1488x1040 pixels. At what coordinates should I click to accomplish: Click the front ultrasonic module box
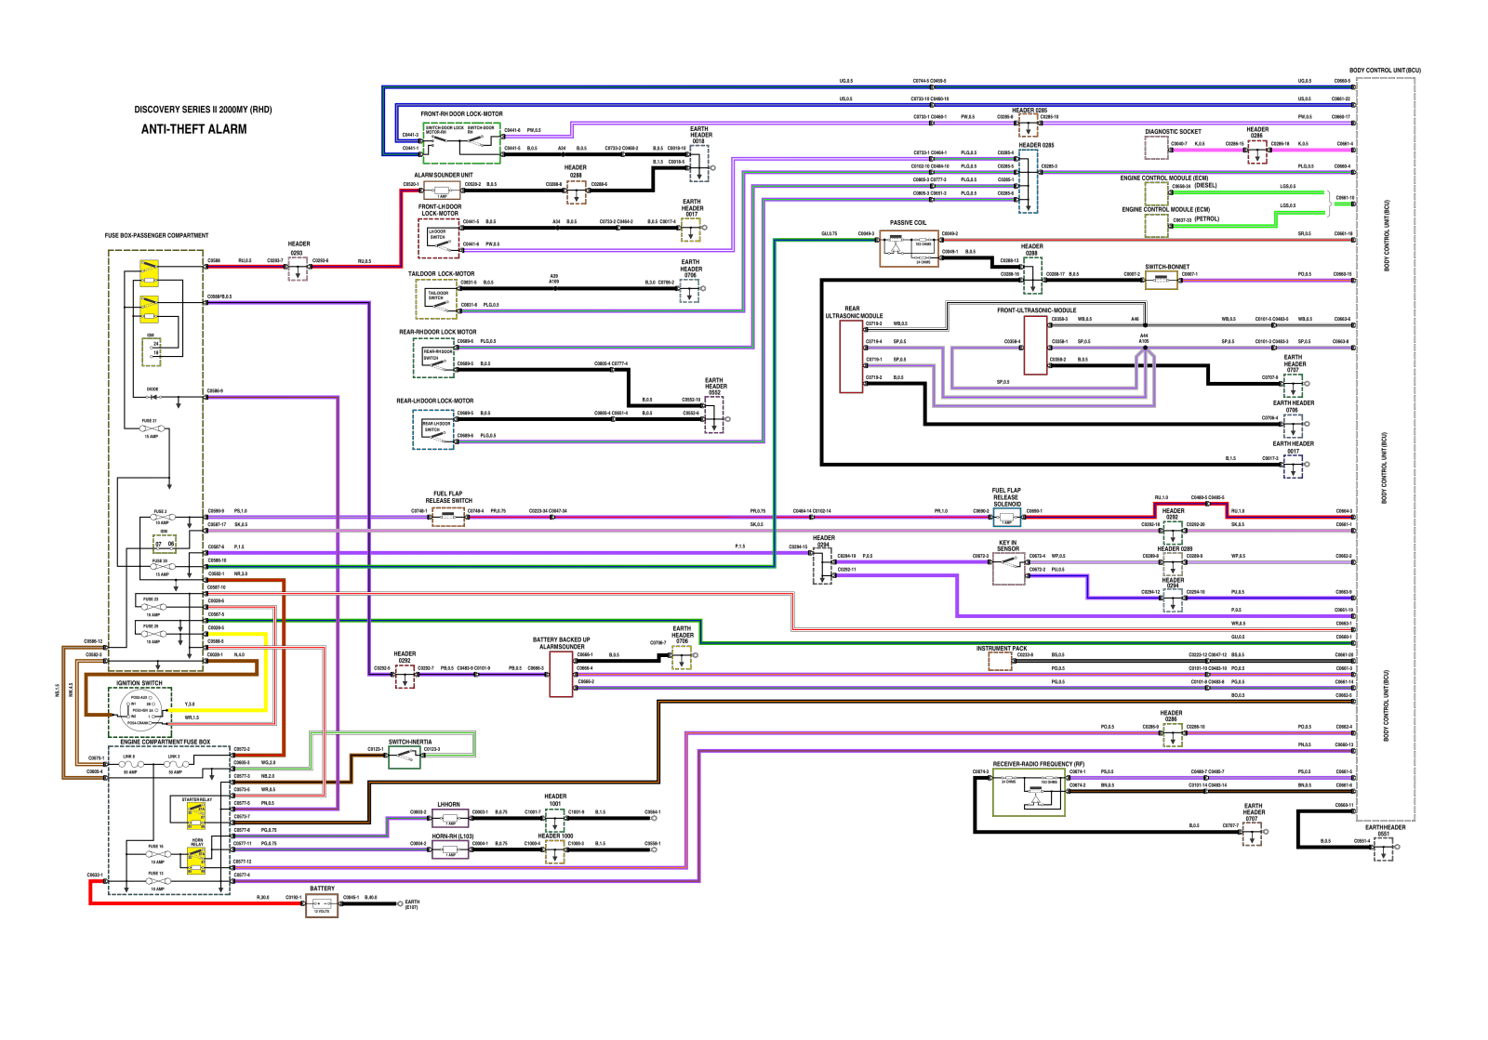pyautogui.click(x=1035, y=345)
